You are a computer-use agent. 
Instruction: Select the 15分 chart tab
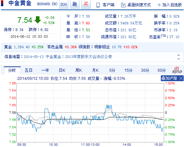[x=129, y=70]
